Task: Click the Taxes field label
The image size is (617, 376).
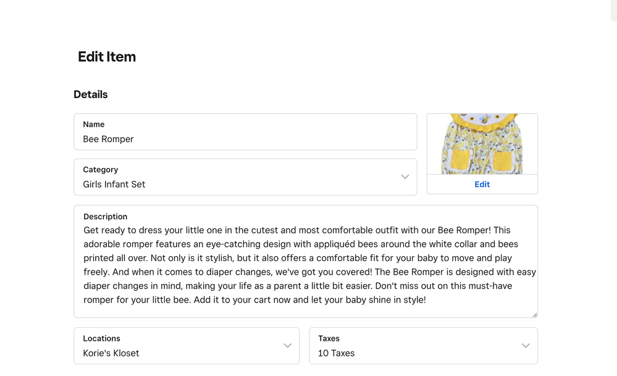Action: [329, 338]
